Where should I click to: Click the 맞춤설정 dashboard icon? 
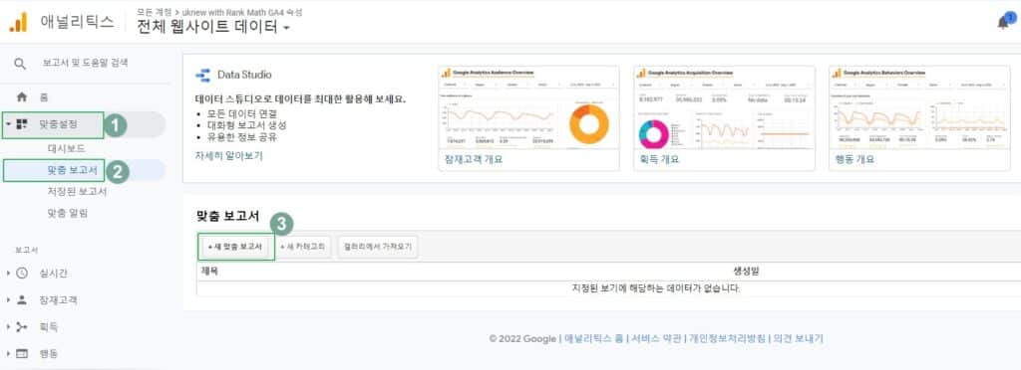point(22,124)
